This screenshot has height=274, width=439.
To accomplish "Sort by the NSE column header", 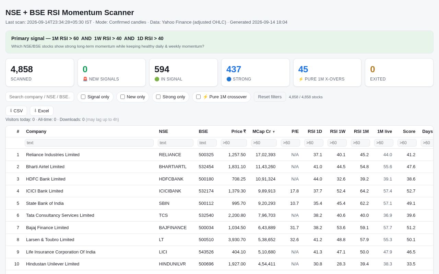I will 164,132.
